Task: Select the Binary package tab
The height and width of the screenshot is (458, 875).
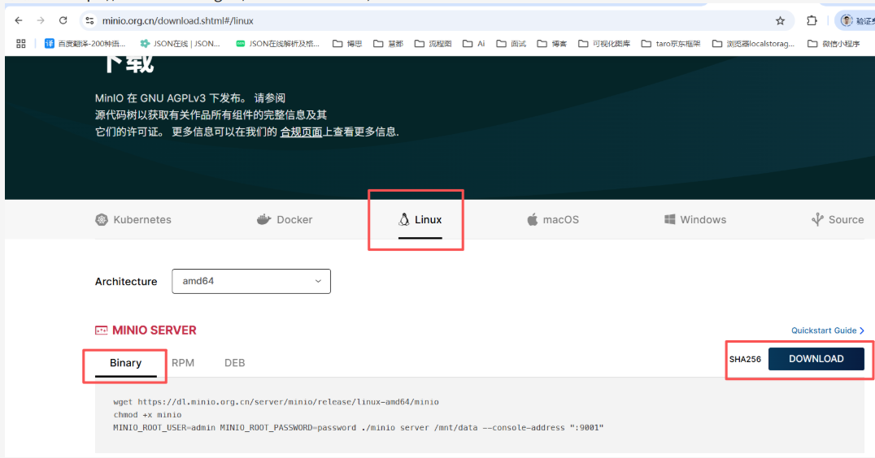Action: click(125, 363)
